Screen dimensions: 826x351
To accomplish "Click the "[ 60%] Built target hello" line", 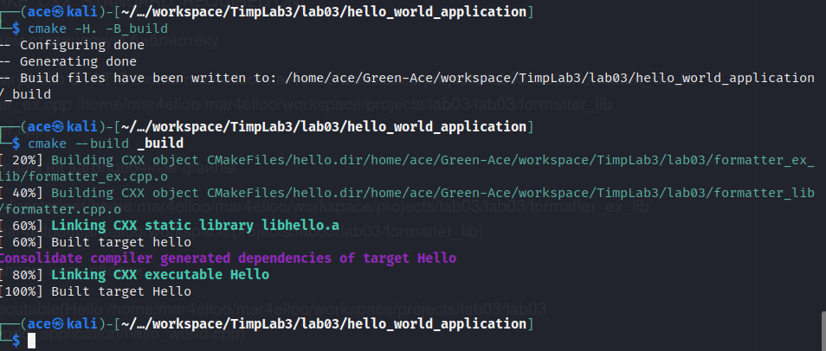I will (95, 242).
